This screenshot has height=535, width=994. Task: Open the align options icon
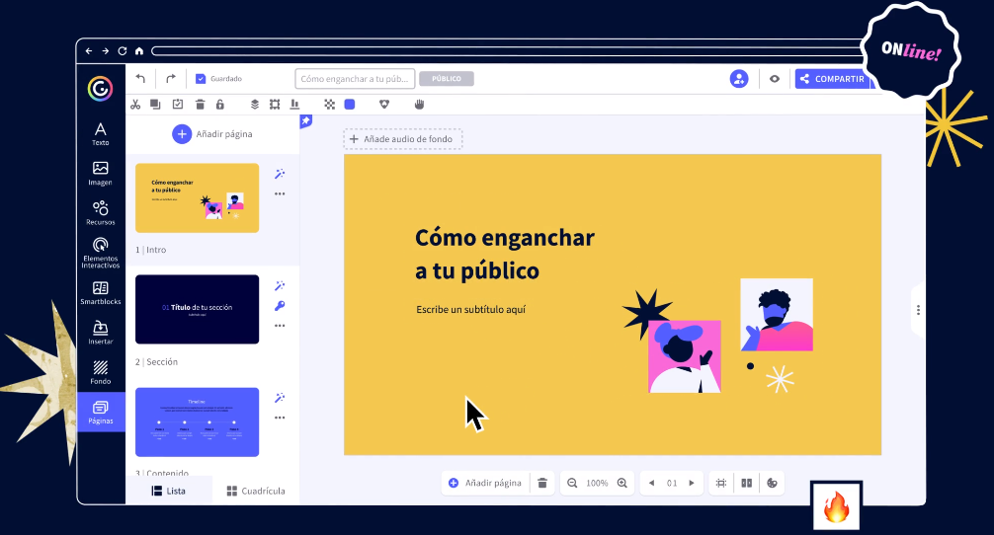pyautogui.click(x=294, y=105)
